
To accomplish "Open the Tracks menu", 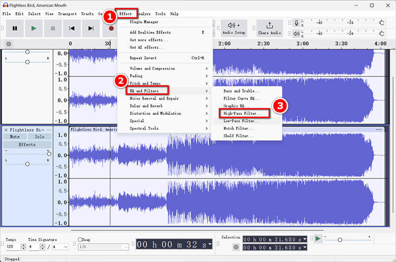I will click(87, 14).
